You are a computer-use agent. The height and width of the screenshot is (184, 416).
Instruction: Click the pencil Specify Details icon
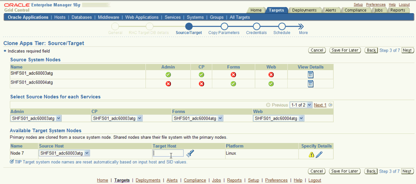(319, 155)
